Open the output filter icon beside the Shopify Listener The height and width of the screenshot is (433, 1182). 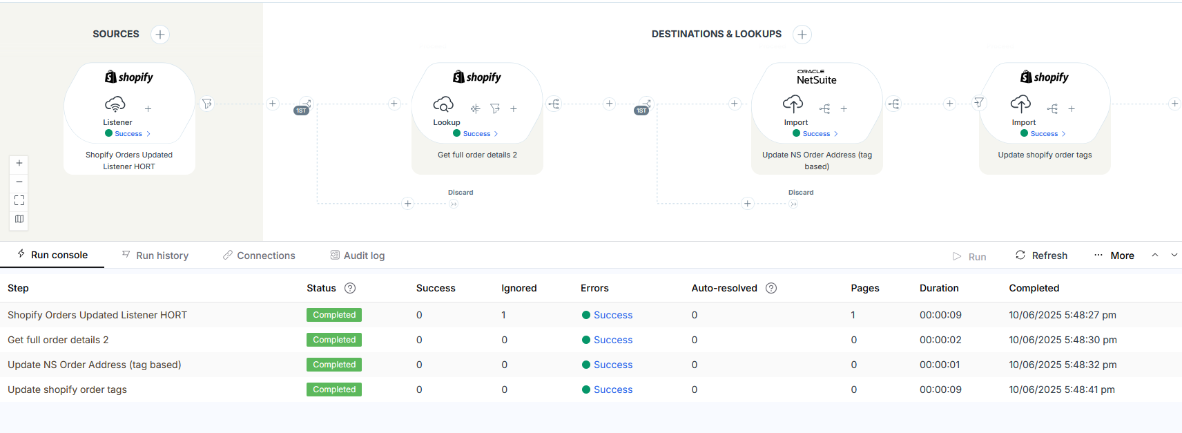tap(207, 104)
